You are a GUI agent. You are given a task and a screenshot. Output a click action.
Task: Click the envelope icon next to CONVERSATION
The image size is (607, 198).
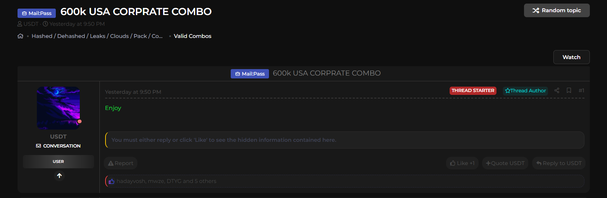39,146
